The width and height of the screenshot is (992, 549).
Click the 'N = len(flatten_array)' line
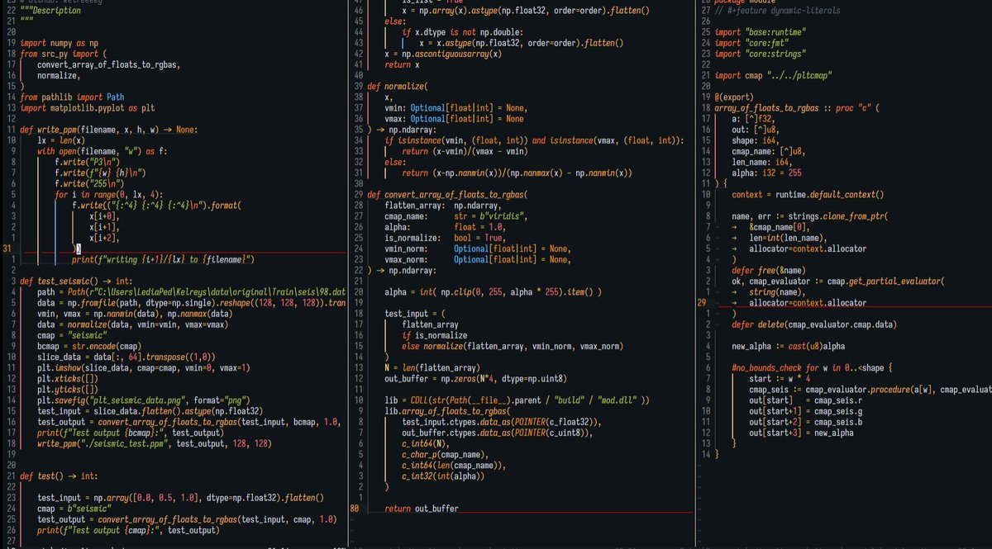pyautogui.click(x=431, y=367)
